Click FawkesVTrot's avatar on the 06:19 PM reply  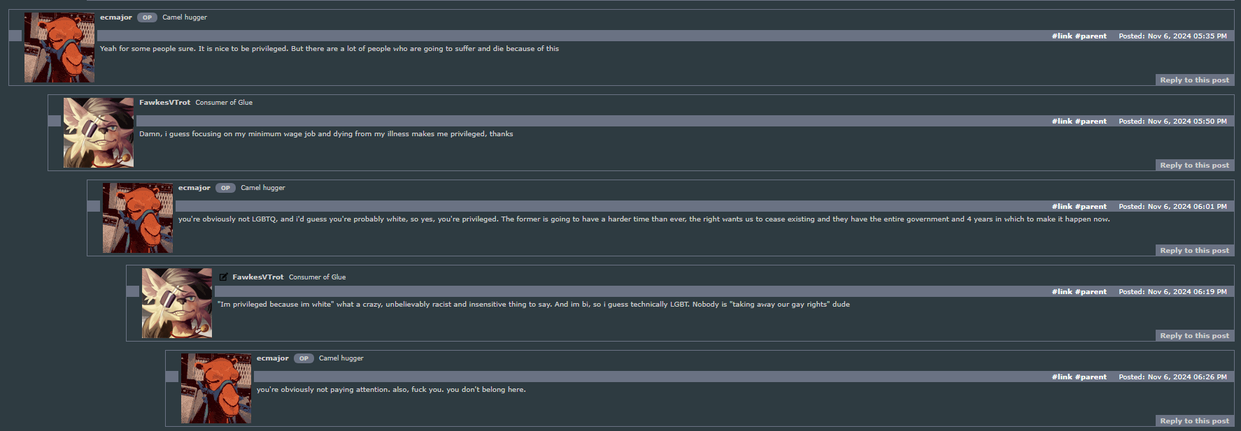point(176,302)
